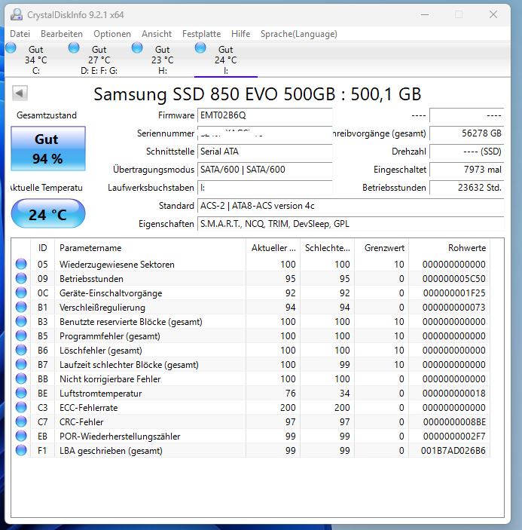
Task: Click status orb for LBA geschrieben row
Action: [x=21, y=450]
